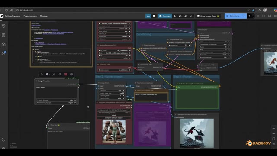The width and height of the screenshot is (277, 156).
Task: Click the star icon beside Manager
Action: click(x=175, y=16)
